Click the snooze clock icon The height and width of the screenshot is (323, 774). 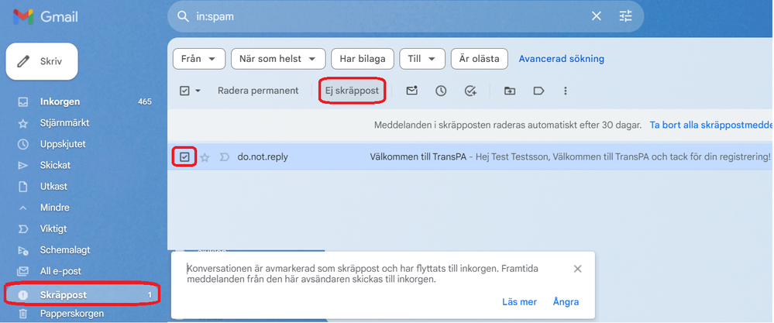441,91
